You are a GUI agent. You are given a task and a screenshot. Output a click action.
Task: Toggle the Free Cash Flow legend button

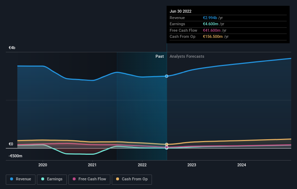[x=89, y=179]
